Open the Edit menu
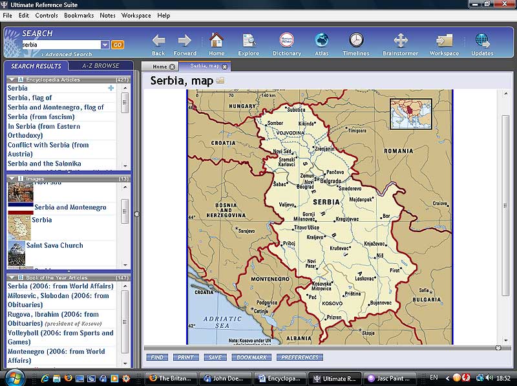This screenshot has width=517, height=386. pos(23,16)
